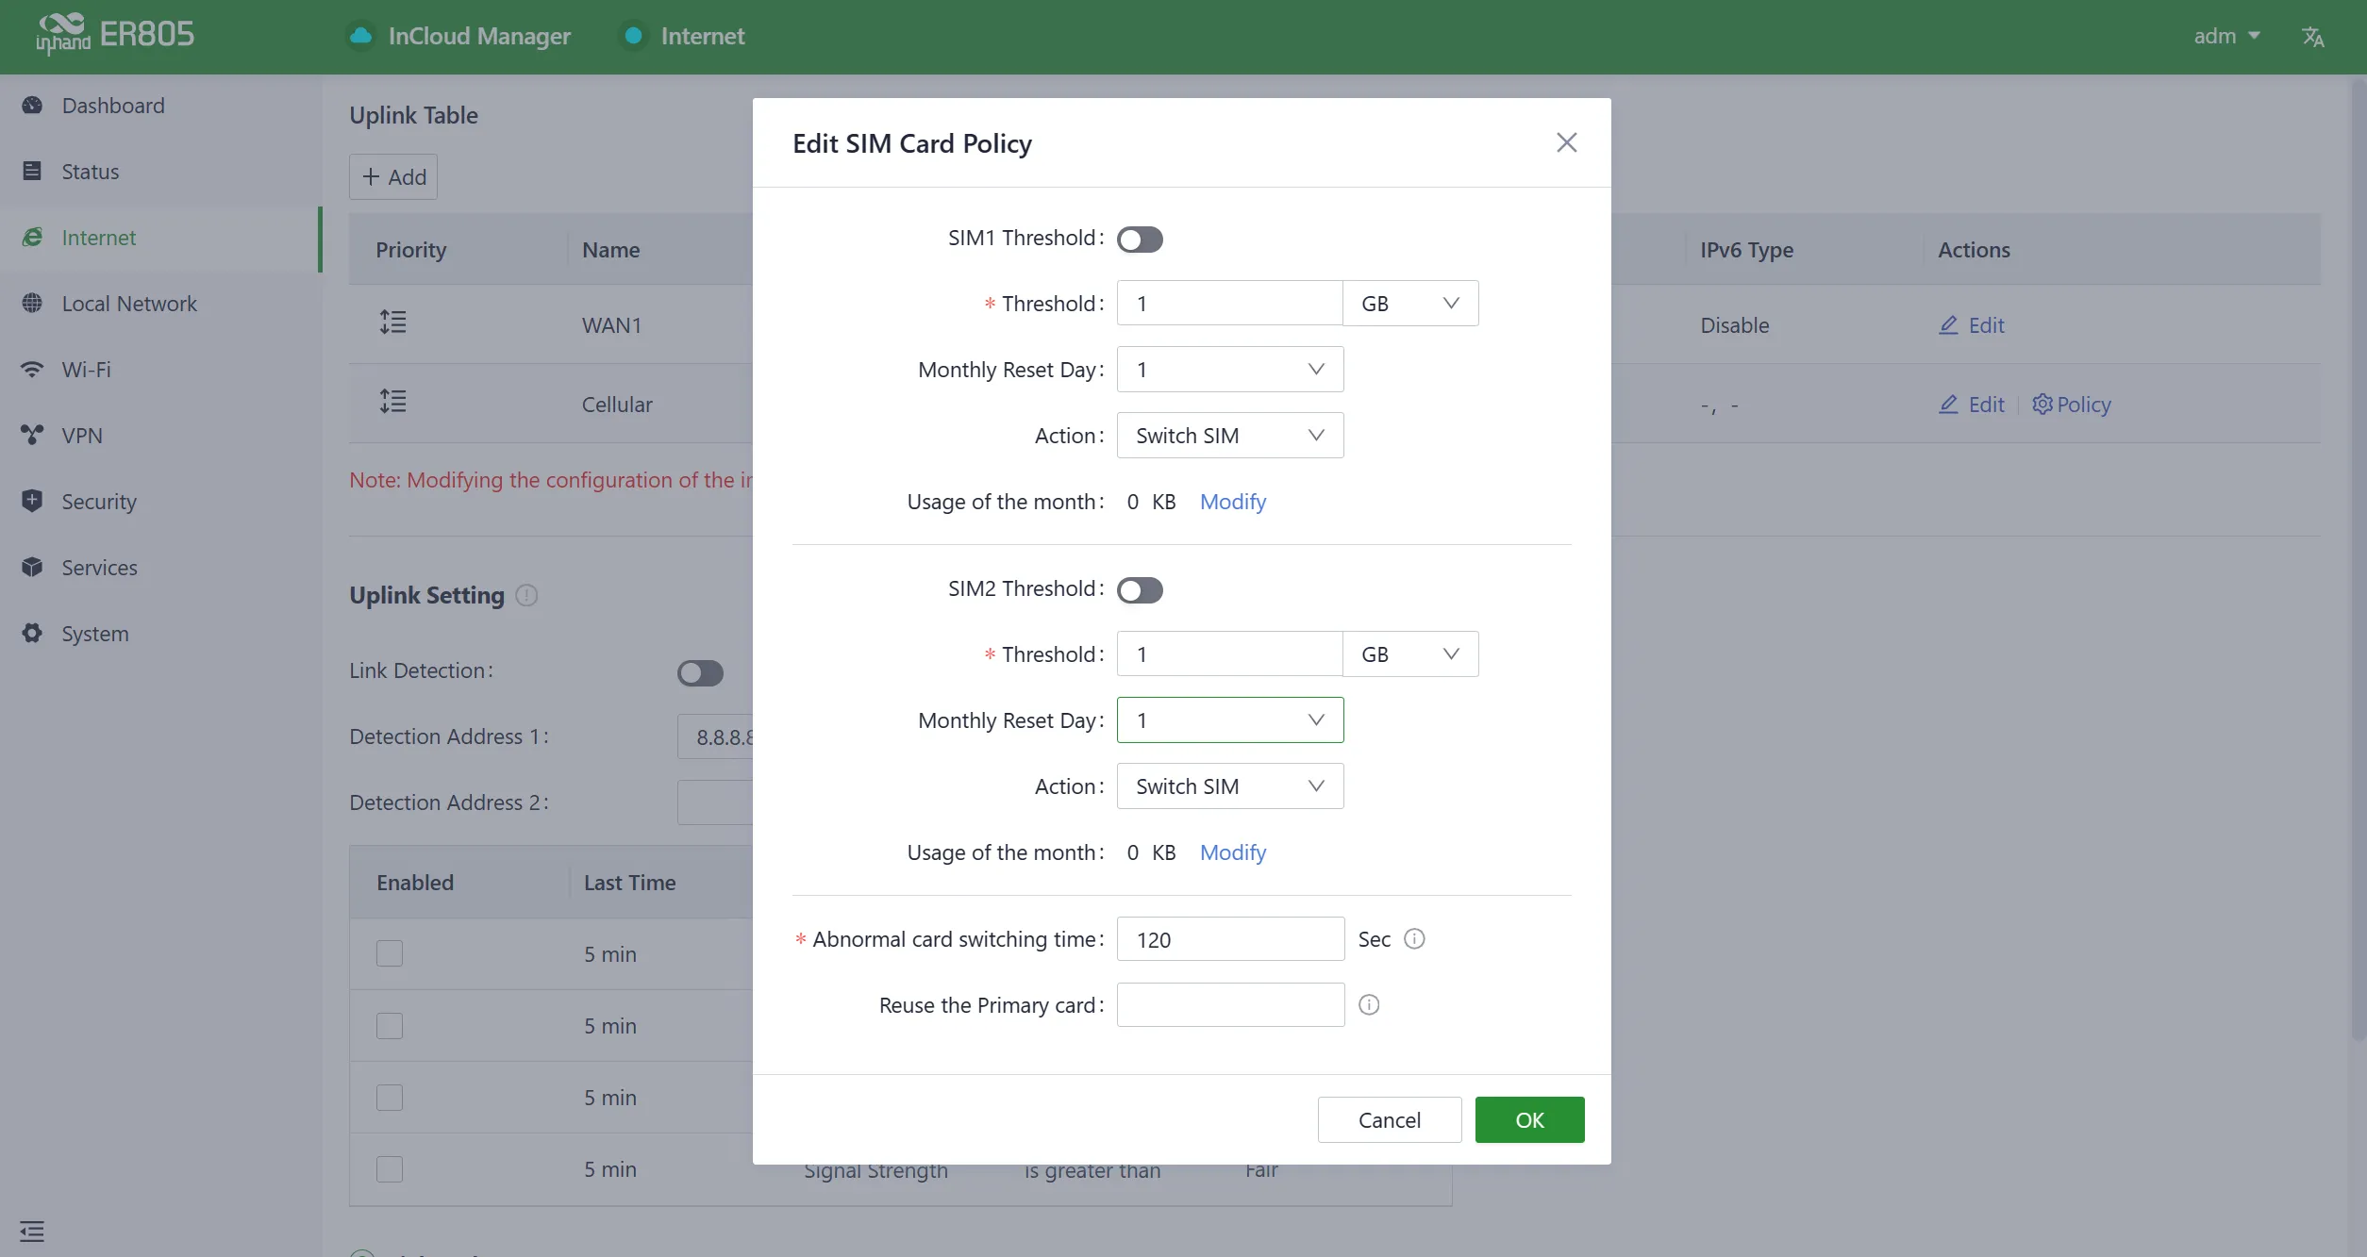This screenshot has width=2367, height=1257.
Task: Click the info icon next to Reuse the Primary card
Action: (1369, 1004)
